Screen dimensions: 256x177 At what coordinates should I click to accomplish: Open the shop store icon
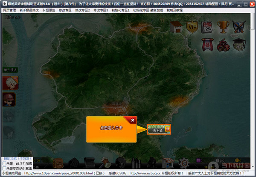click(x=168, y=163)
